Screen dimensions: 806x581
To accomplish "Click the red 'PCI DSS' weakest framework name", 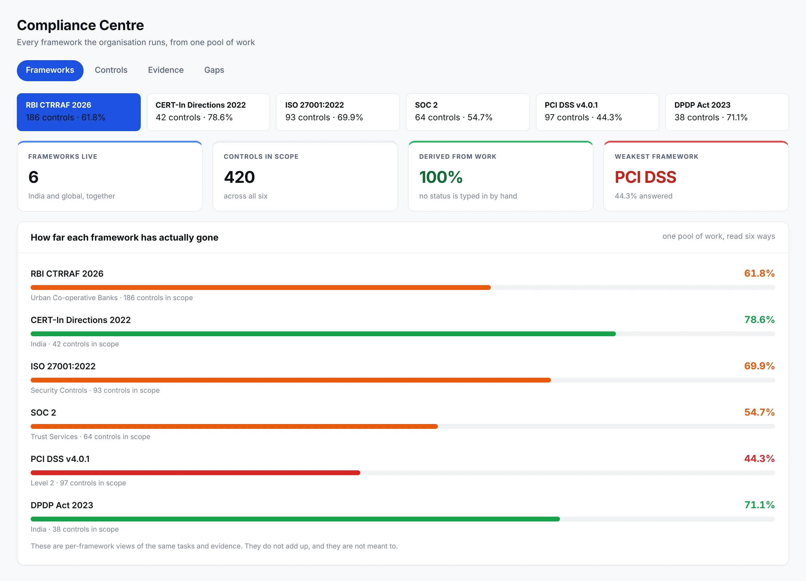I will coord(645,177).
